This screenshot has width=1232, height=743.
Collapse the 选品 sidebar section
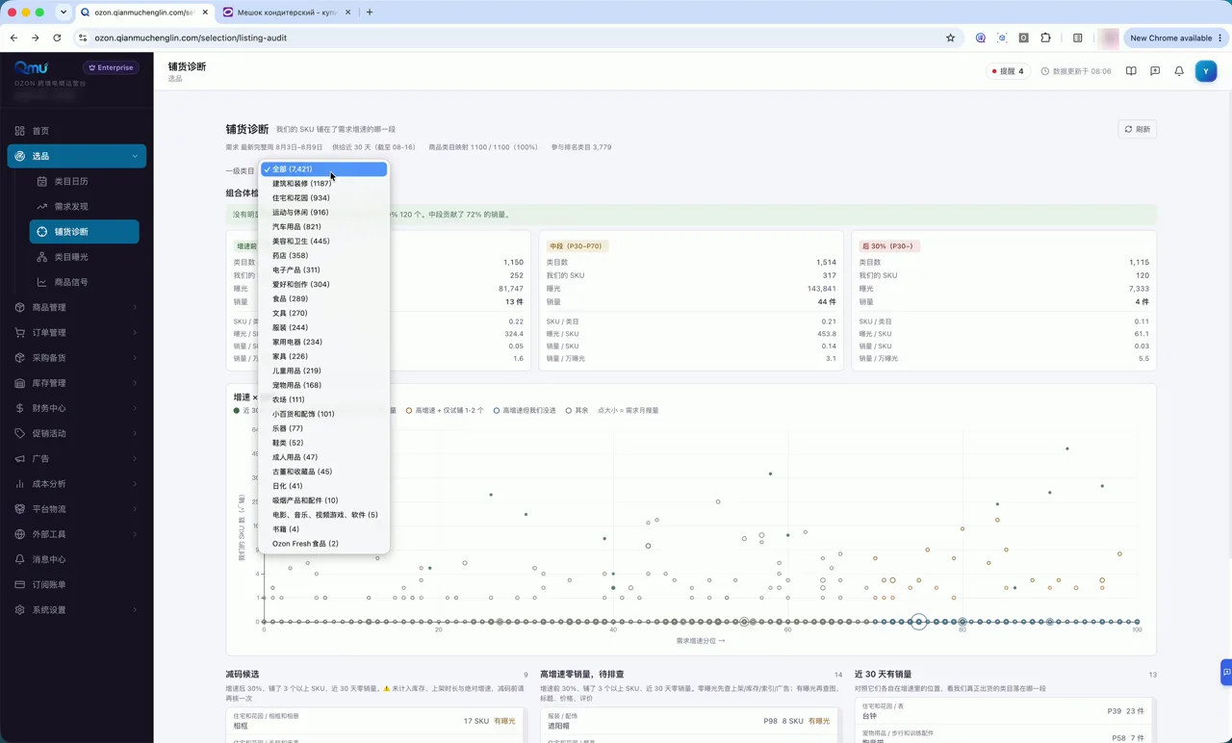pos(76,156)
